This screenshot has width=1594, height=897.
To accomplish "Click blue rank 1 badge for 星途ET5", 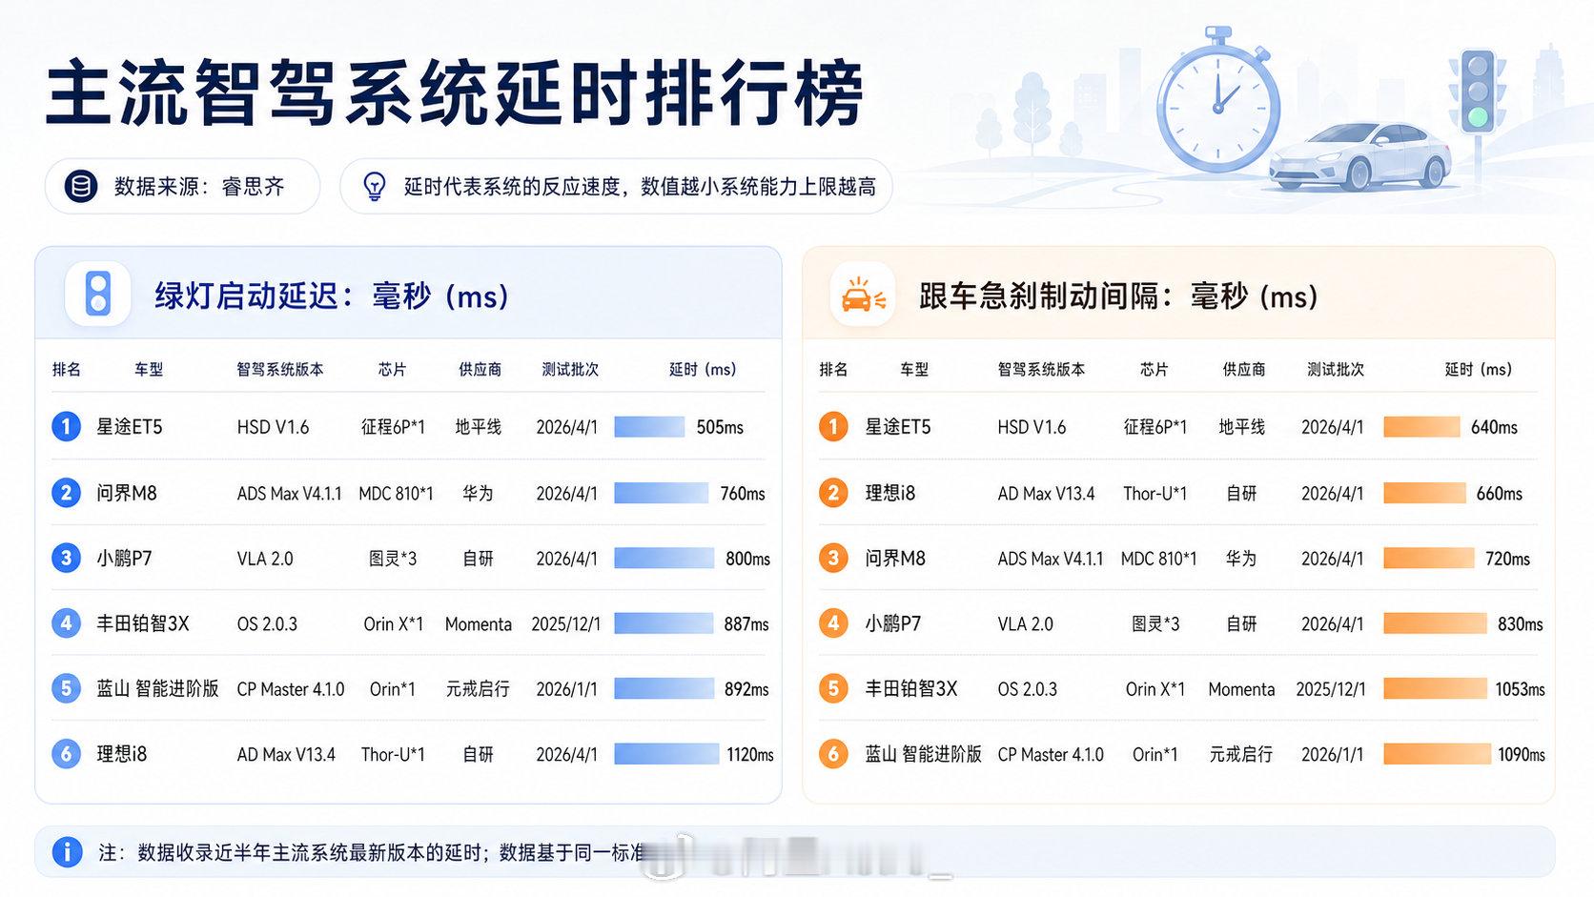I will tap(66, 426).
